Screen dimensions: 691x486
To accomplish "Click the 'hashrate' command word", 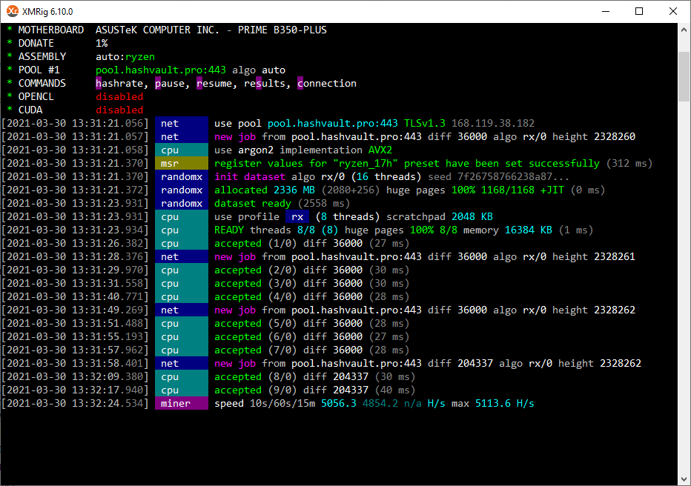I will (119, 83).
